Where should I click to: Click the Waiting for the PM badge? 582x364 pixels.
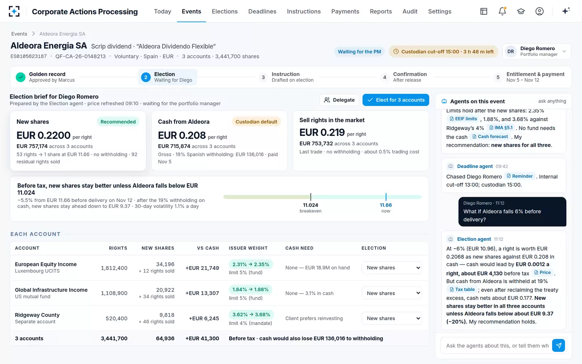(x=359, y=52)
